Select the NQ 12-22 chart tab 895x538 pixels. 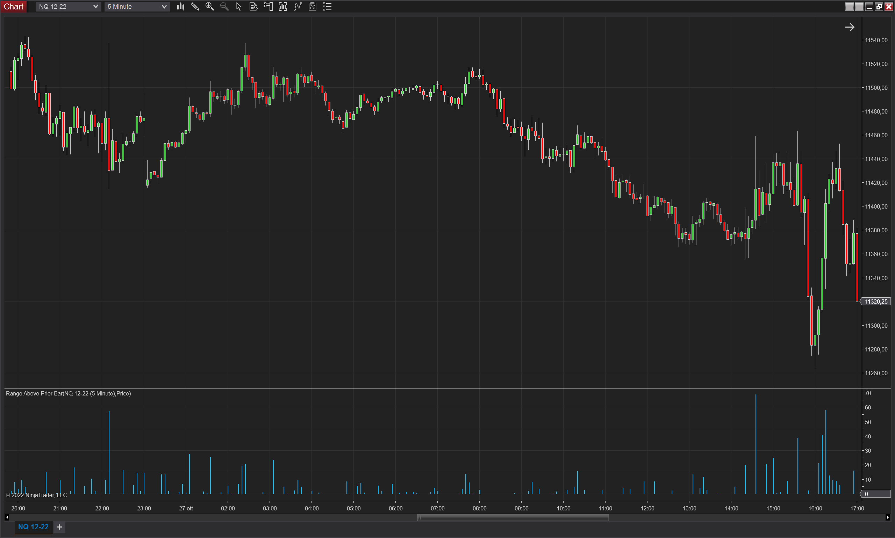click(33, 527)
